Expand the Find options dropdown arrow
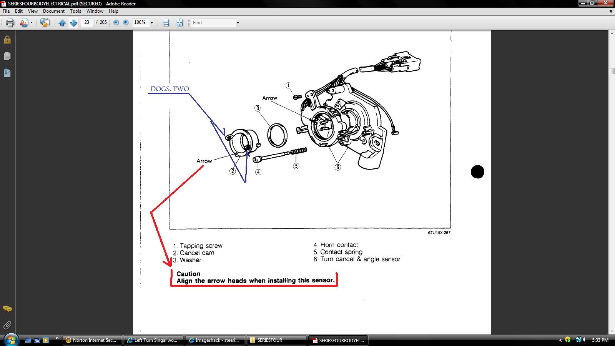The image size is (615, 346). 238,23
